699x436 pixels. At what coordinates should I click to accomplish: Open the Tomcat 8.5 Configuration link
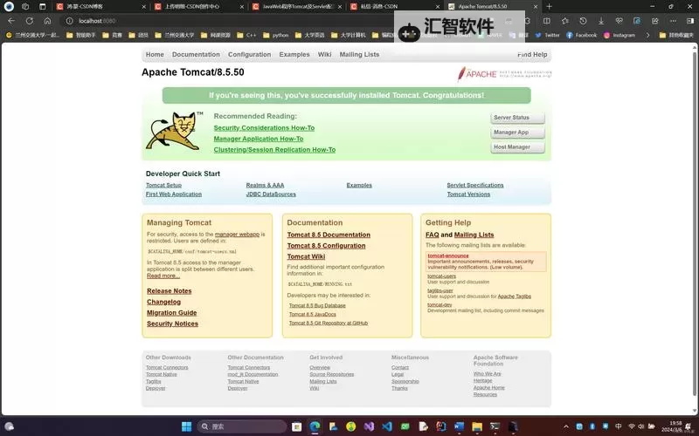pos(326,246)
